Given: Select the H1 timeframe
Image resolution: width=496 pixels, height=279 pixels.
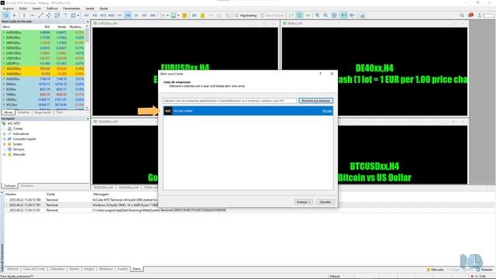Looking at the screenshot, I should click(119, 15).
